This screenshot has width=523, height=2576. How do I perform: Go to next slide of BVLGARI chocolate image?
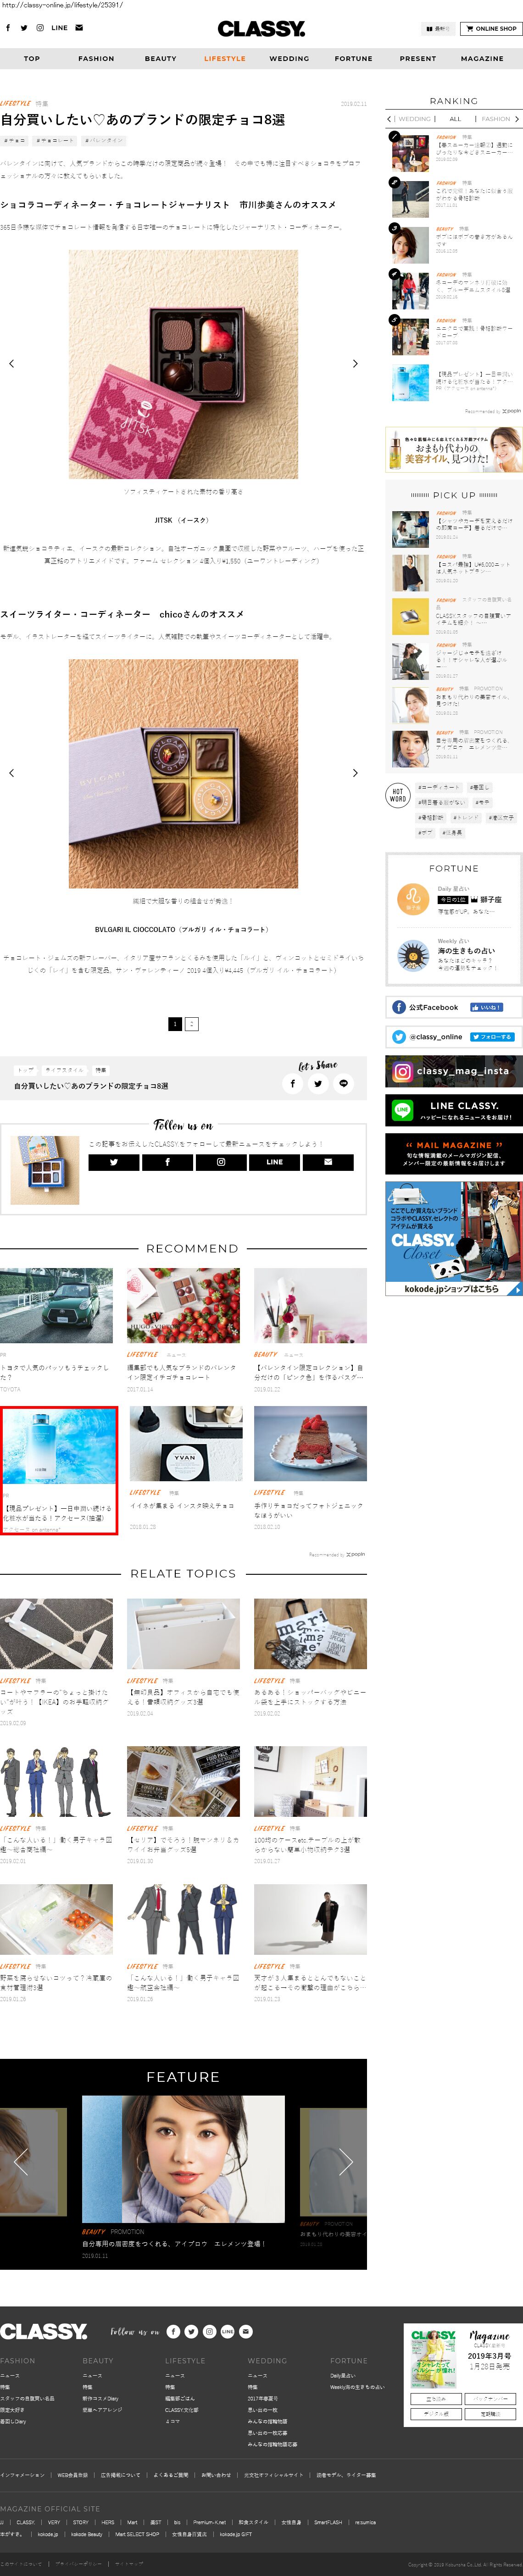coord(355,773)
